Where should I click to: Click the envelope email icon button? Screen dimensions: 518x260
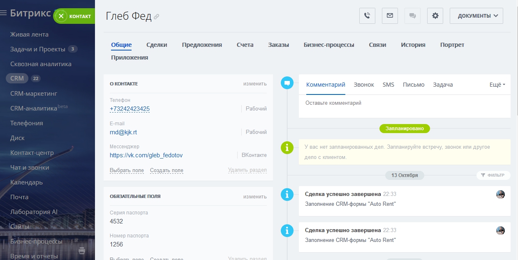[390, 16]
